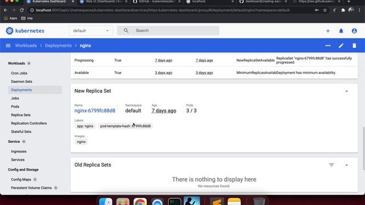
Task: Open Finder from the dock
Action: point(106,202)
